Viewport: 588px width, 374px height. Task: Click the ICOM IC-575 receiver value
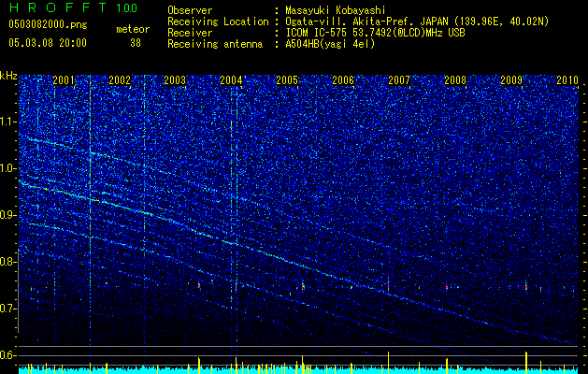click(376, 33)
